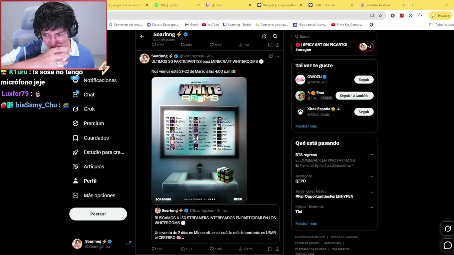Like the post with 9 mil likes
This screenshot has height=255, width=454.
pos(216,45)
